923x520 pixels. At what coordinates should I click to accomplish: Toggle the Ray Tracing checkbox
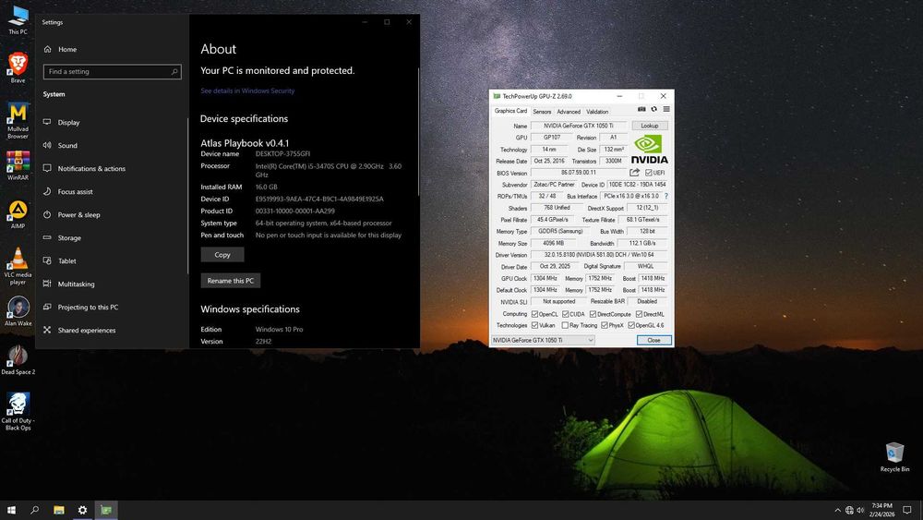click(565, 325)
